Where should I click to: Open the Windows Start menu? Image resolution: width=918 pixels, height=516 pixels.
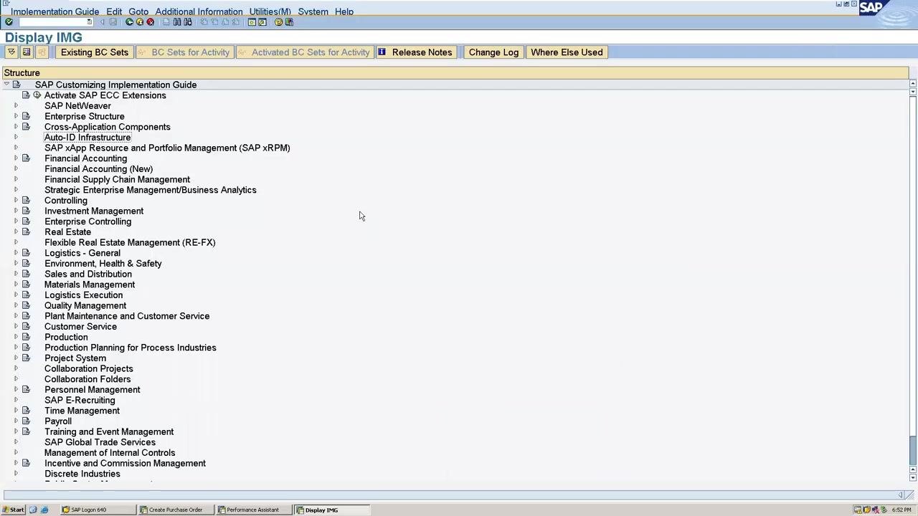pyautogui.click(x=13, y=510)
